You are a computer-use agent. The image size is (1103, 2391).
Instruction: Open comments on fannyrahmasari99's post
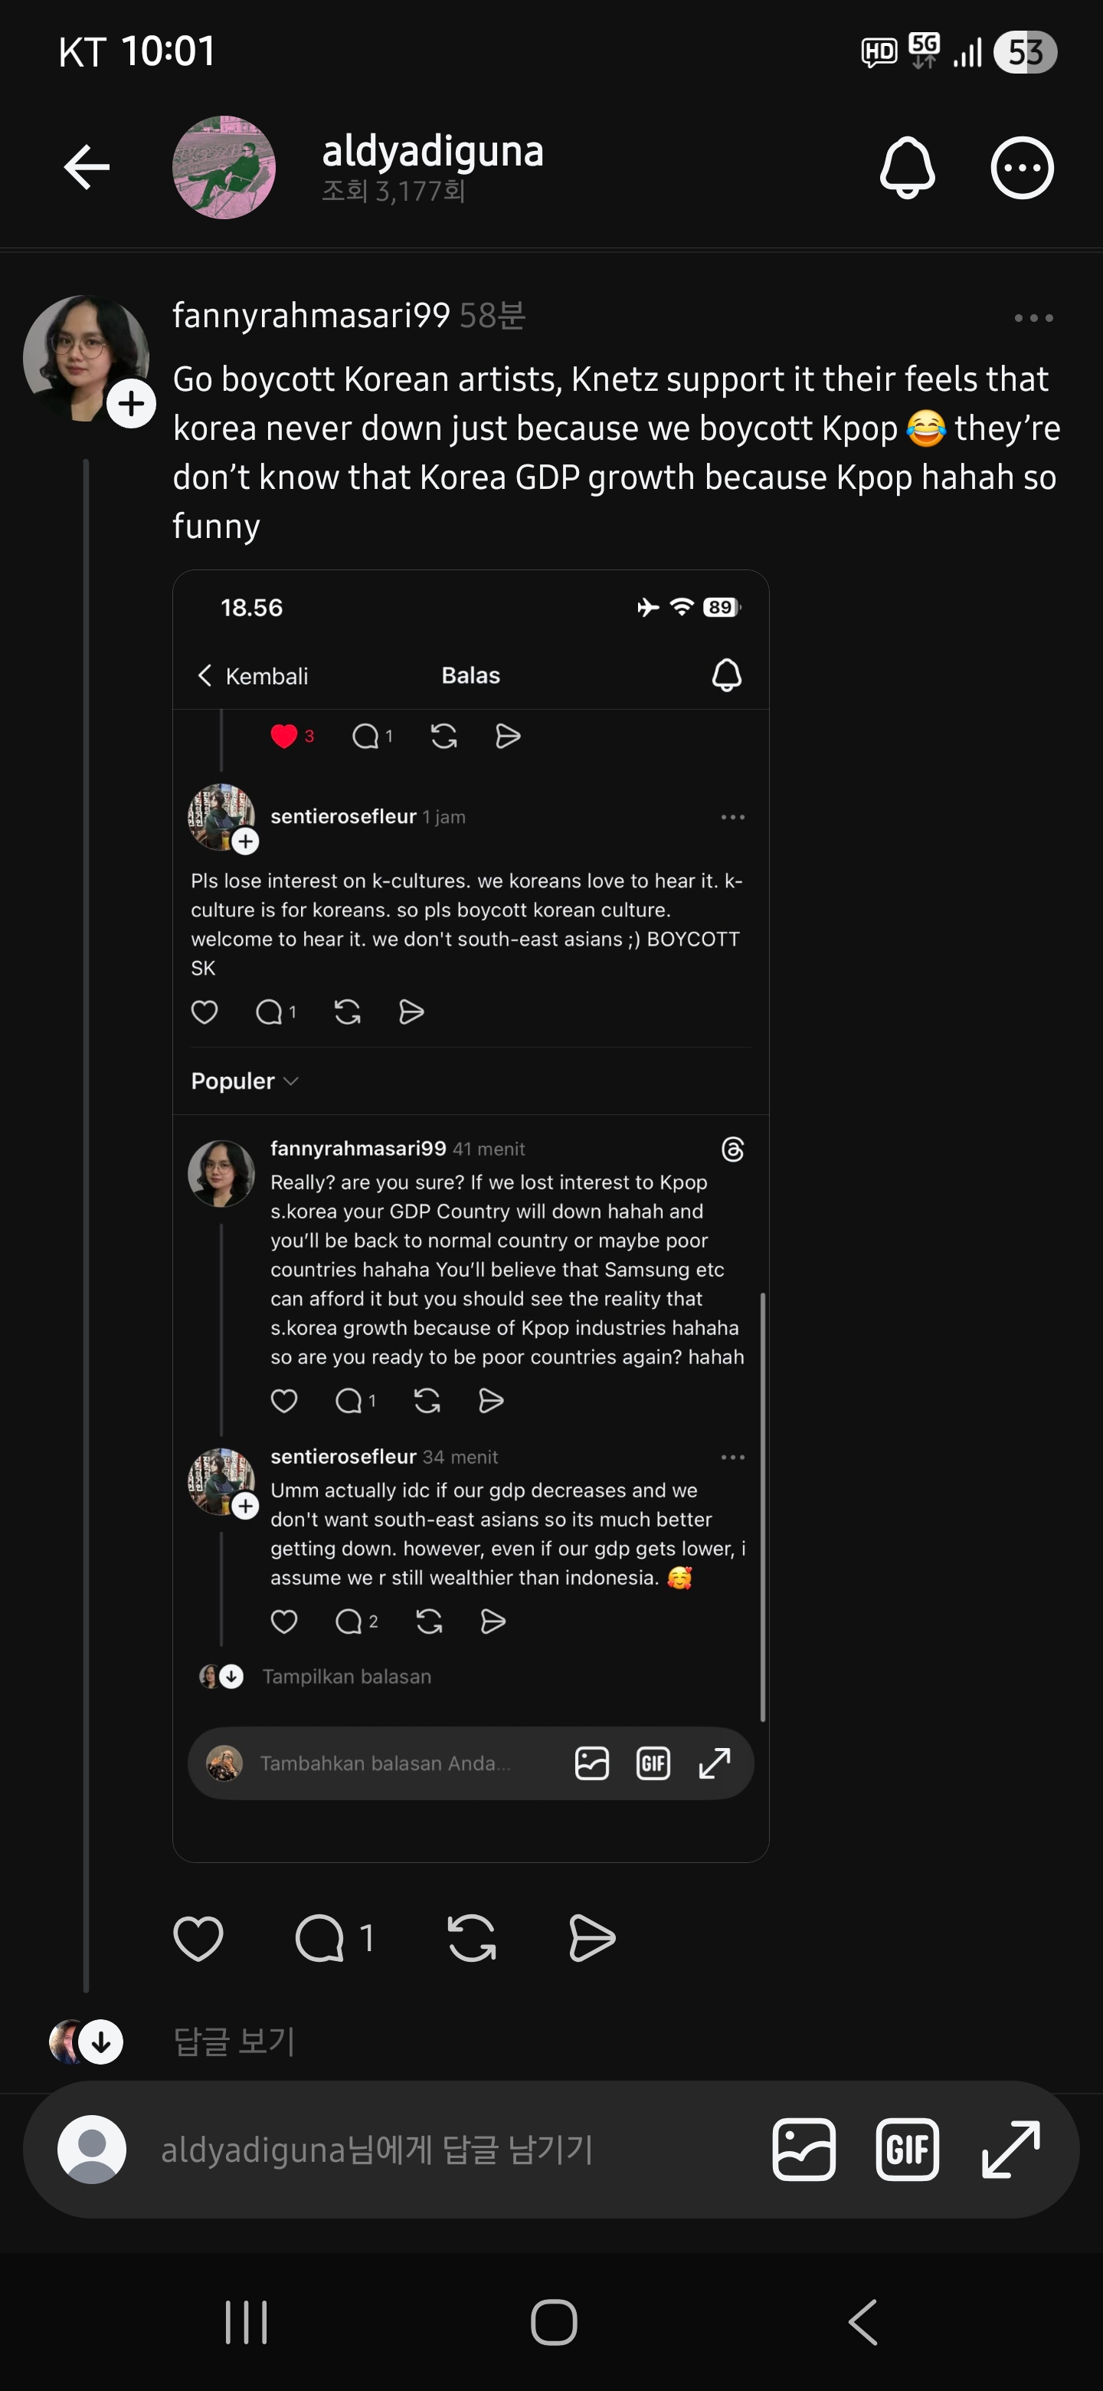[321, 1938]
